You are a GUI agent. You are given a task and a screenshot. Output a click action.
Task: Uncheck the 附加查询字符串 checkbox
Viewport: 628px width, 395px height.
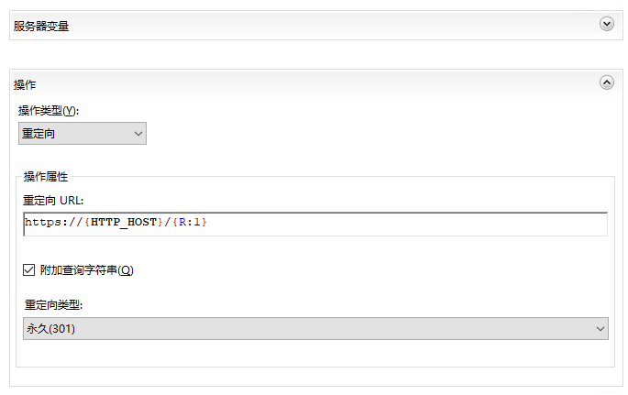[28, 270]
